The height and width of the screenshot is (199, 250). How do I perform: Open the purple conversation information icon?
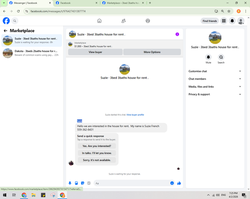[177, 34]
